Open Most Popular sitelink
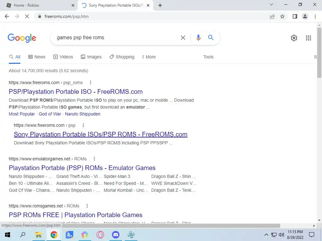 pyautogui.click(x=22, y=114)
